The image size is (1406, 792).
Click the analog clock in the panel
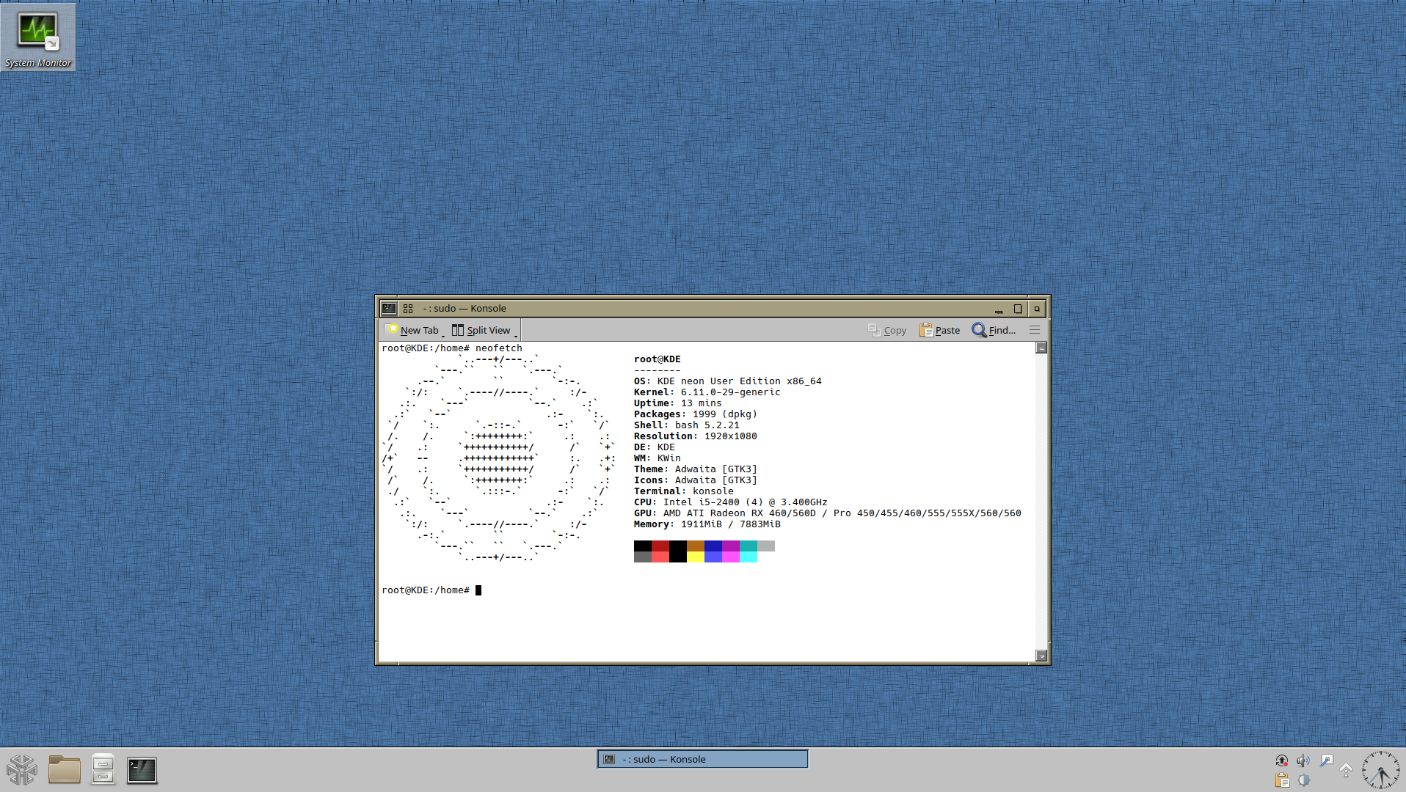(1381, 770)
